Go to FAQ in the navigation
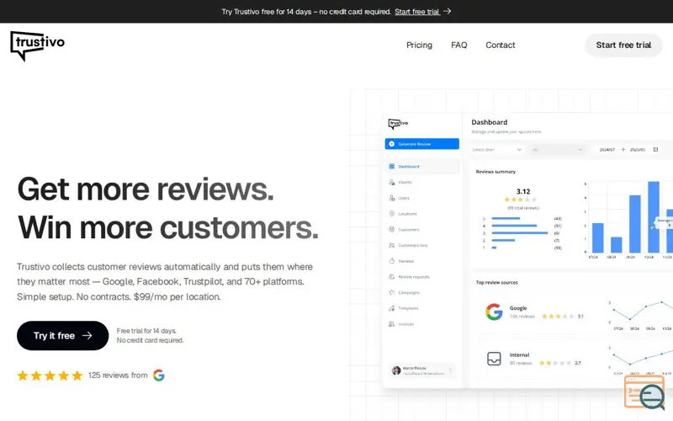 point(458,45)
